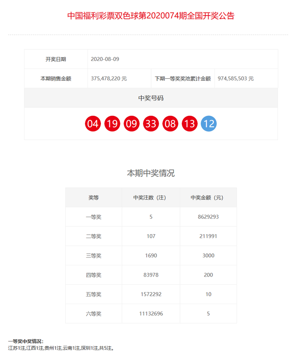Select first prize winner count 5
The height and width of the screenshot is (357, 289).
coord(151,217)
